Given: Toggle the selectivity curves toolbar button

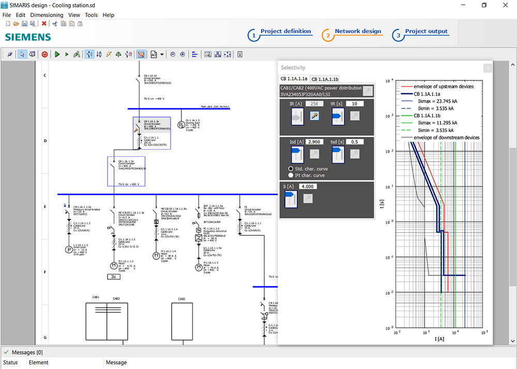Looking at the screenshot, I should point(141,54).
